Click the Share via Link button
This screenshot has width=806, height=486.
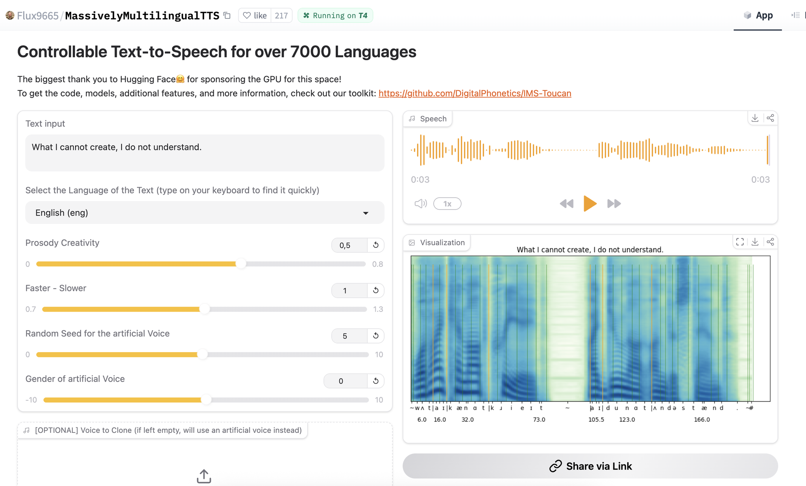pos(590,466)
